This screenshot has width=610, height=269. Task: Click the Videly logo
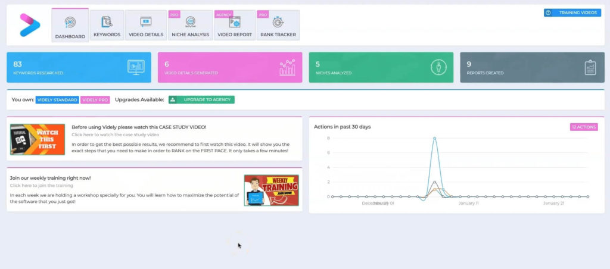click(x=30, y=25)
